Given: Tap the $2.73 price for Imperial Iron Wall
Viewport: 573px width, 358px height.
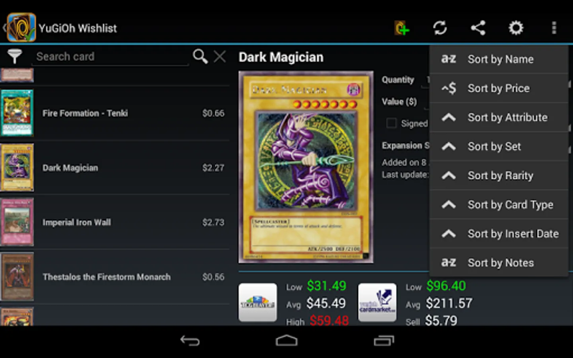Looking at the screenshot, I should [x=213, y=222].
